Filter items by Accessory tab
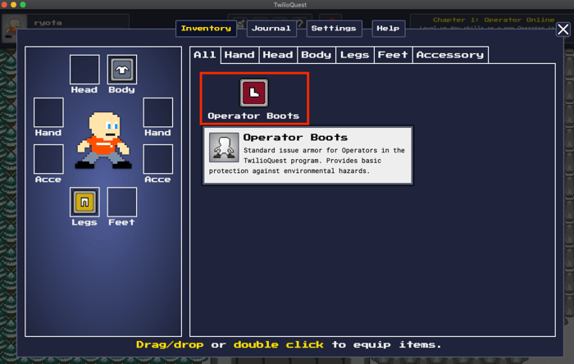Image resolution: width=574 pixels, height=364 pixels. click(450, 55)
